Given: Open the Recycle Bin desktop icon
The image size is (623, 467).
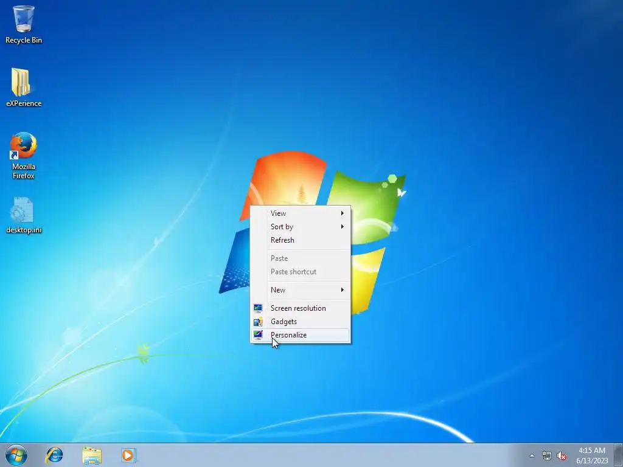Looking at the screenshot, I should click(x=24, y=24).
